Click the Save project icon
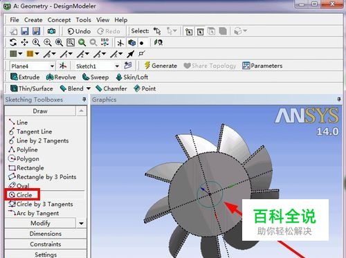The image size is (346, 258). pyautogui.click(x=25, y=31)
